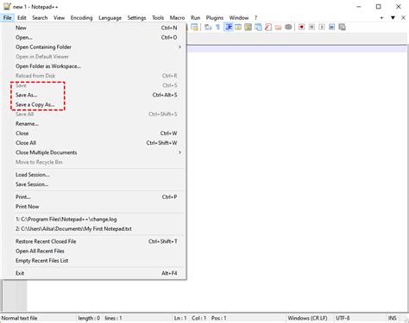Open the View menu
Viewport: 409px width, 323px height.
tap(59, 18)
